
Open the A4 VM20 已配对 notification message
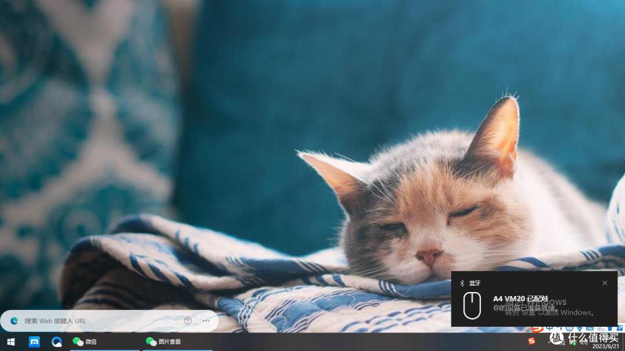pyautogui.click(x=521, y=299)
